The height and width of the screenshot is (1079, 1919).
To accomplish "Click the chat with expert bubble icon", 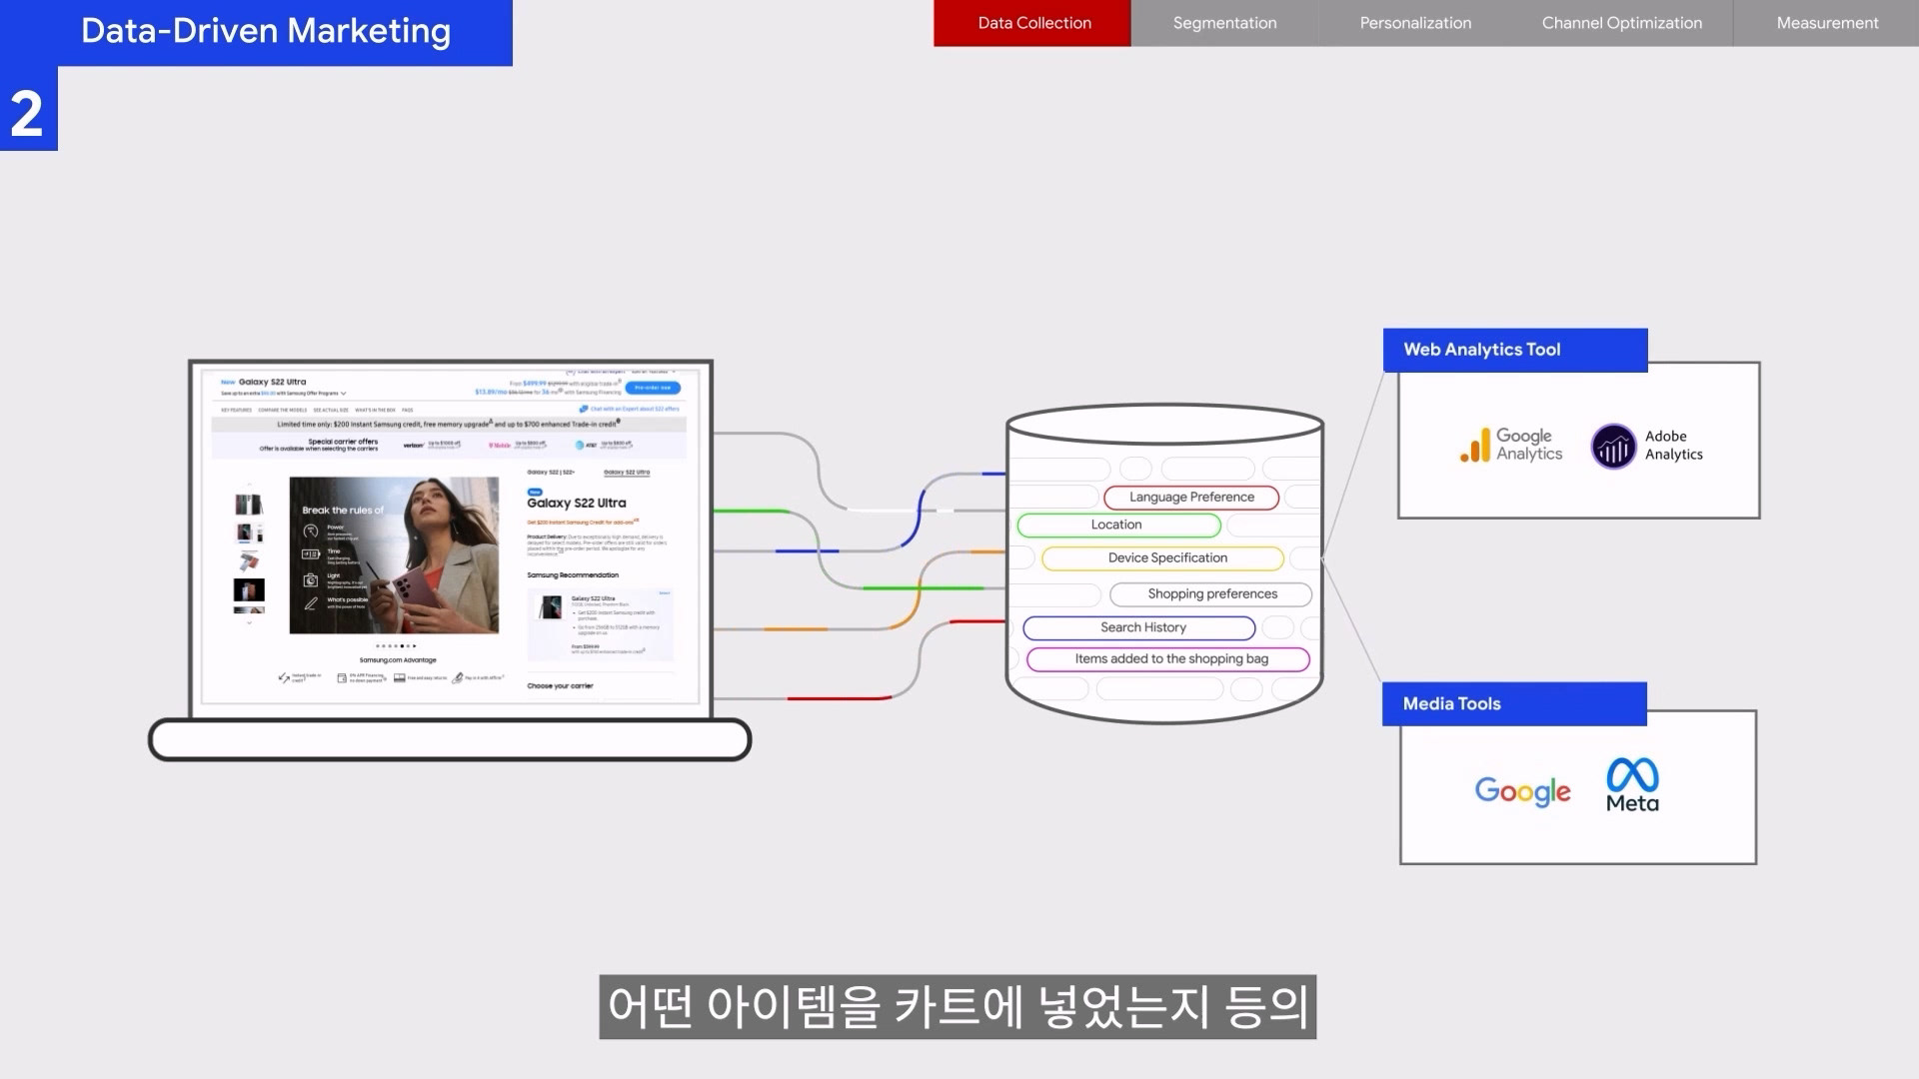I will [x=584, y=409].
